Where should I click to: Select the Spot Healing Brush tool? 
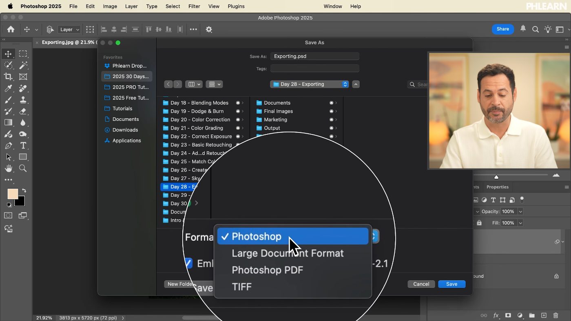click(23, 88)
